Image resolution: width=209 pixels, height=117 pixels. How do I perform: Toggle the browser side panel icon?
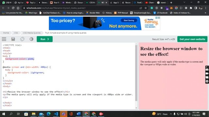point(196,8)
